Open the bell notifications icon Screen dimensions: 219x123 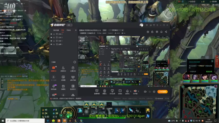(161, 32)
